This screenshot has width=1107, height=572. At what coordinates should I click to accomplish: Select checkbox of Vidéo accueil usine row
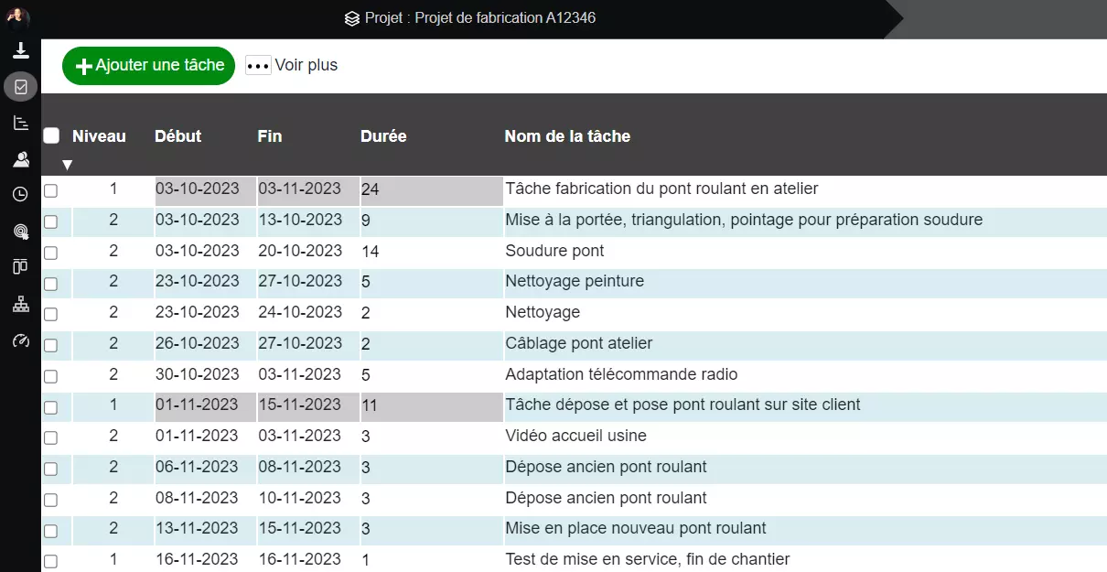51,437
